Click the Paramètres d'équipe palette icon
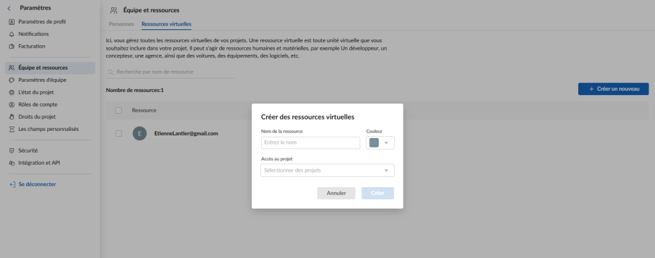This screenshot has height=258, width=655. [12, 80]
